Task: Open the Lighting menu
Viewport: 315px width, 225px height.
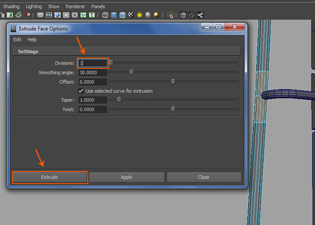Action: [34, 6]
